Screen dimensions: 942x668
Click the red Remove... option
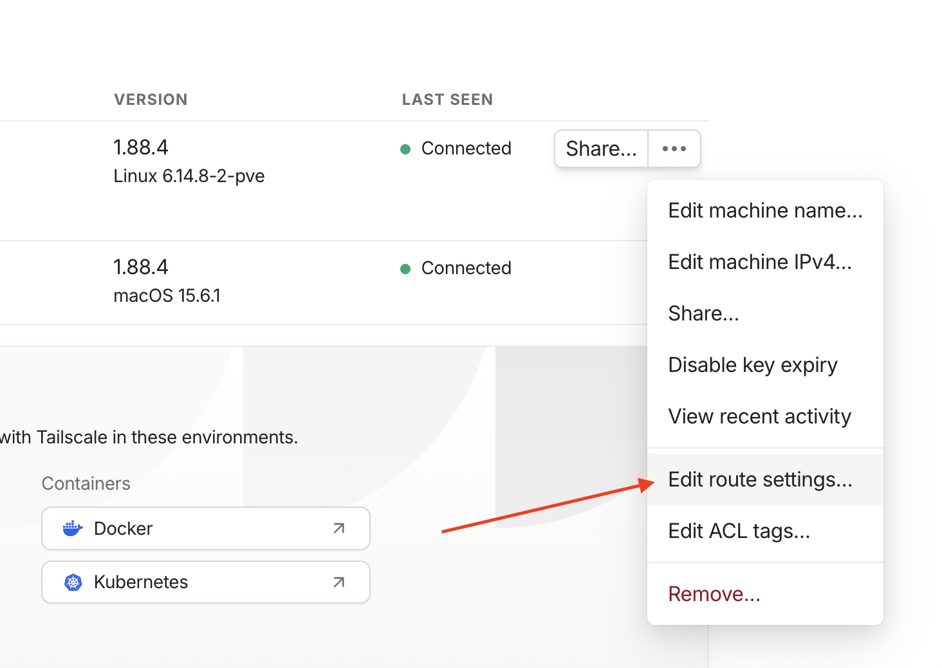click(x=714, y=594)
